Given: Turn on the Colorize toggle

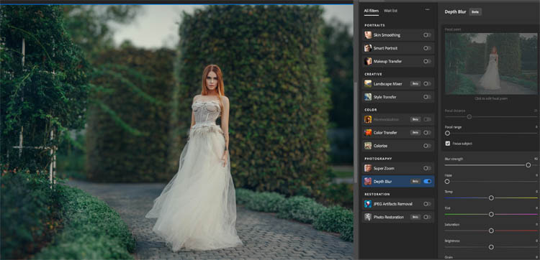Looking at the screenshot, I should point(428,146).
